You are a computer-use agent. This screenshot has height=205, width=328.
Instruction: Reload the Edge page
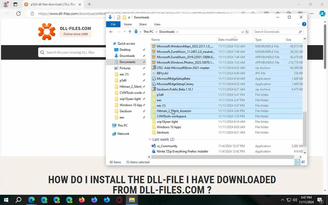point(18,14)
